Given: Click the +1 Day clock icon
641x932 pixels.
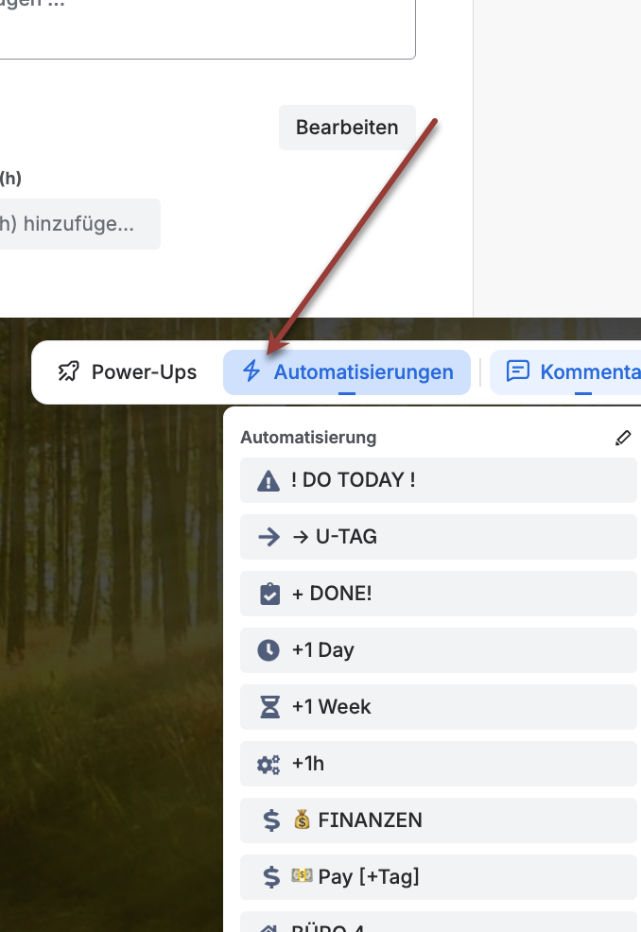Looking at the screenshot, I should point(269,650).
